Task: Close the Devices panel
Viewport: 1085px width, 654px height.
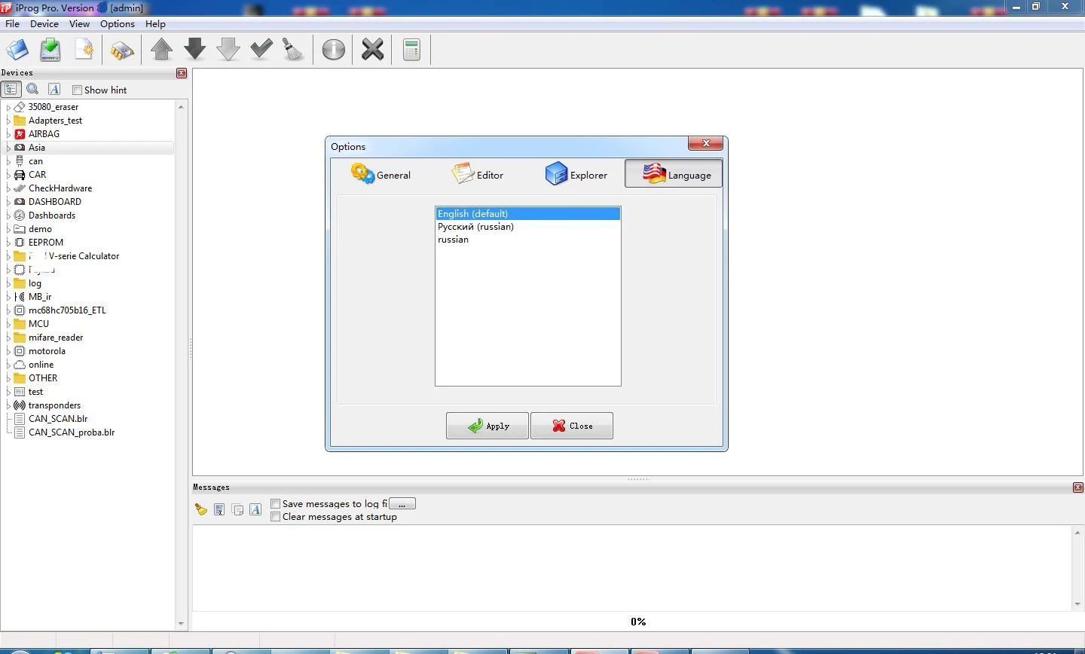Action: point(182,72)
